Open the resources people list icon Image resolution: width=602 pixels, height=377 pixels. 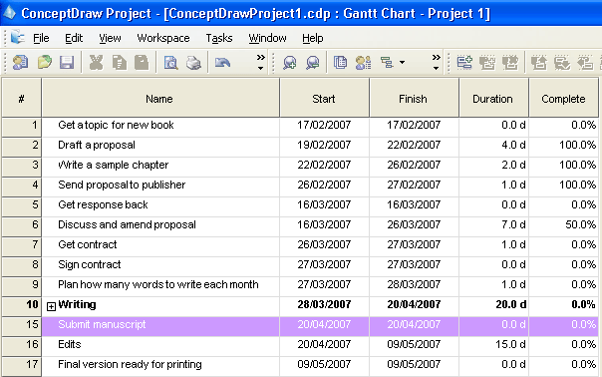coord(363,62)
